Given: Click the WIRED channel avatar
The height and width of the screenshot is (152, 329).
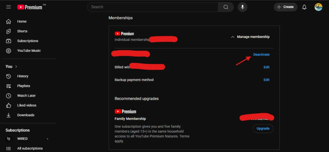Looking at the screenshot, I should [x=8, y=139].
